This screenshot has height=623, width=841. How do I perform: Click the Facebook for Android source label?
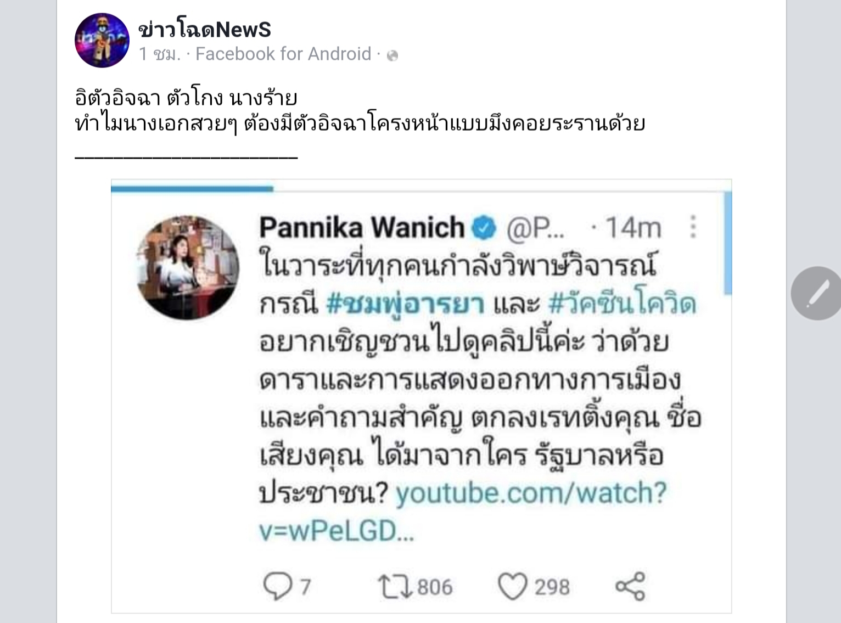coord(283,54)
